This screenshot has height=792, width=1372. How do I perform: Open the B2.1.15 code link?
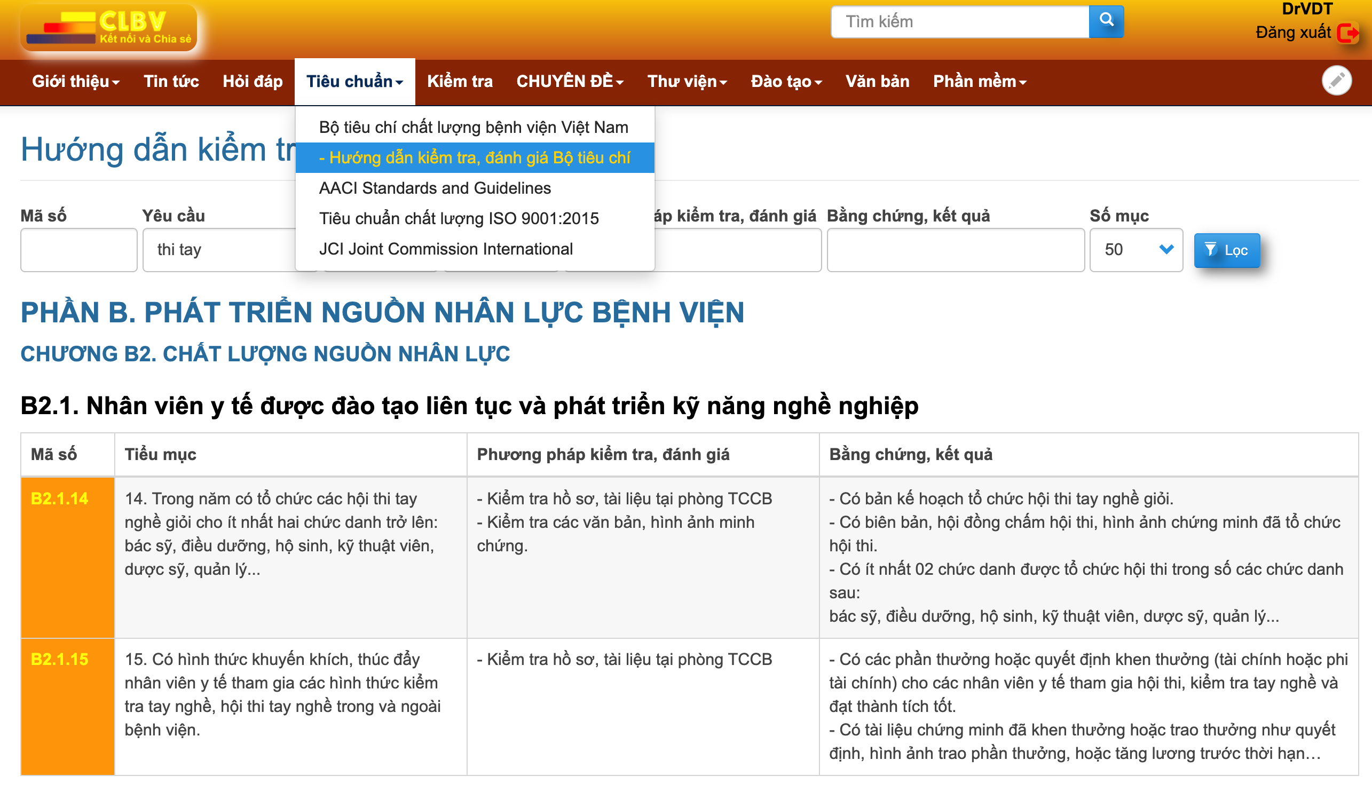coord(59,659)
